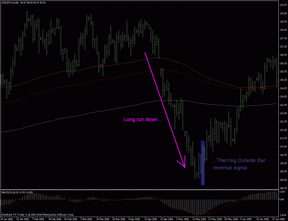288x221 pixels.
Task: Click the 16 Mar 2006 date label
Action: tap(102, 219)
